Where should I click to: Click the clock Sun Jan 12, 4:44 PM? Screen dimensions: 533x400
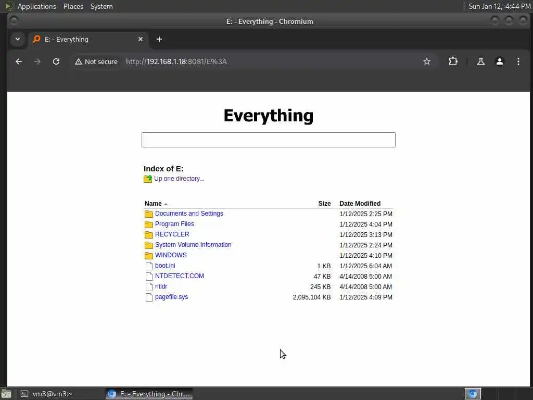pos(499,6)
